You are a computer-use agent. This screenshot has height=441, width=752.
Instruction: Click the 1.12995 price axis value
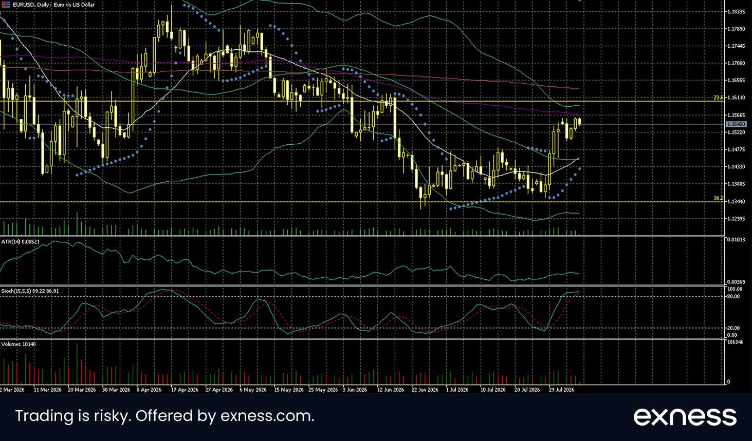(736, 219)
